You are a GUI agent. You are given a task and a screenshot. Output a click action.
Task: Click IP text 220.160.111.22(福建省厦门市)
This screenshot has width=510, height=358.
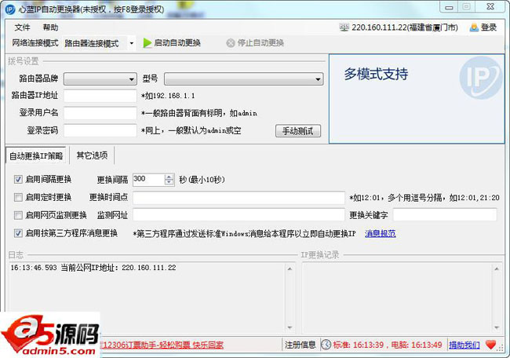[x=405, y=27]
